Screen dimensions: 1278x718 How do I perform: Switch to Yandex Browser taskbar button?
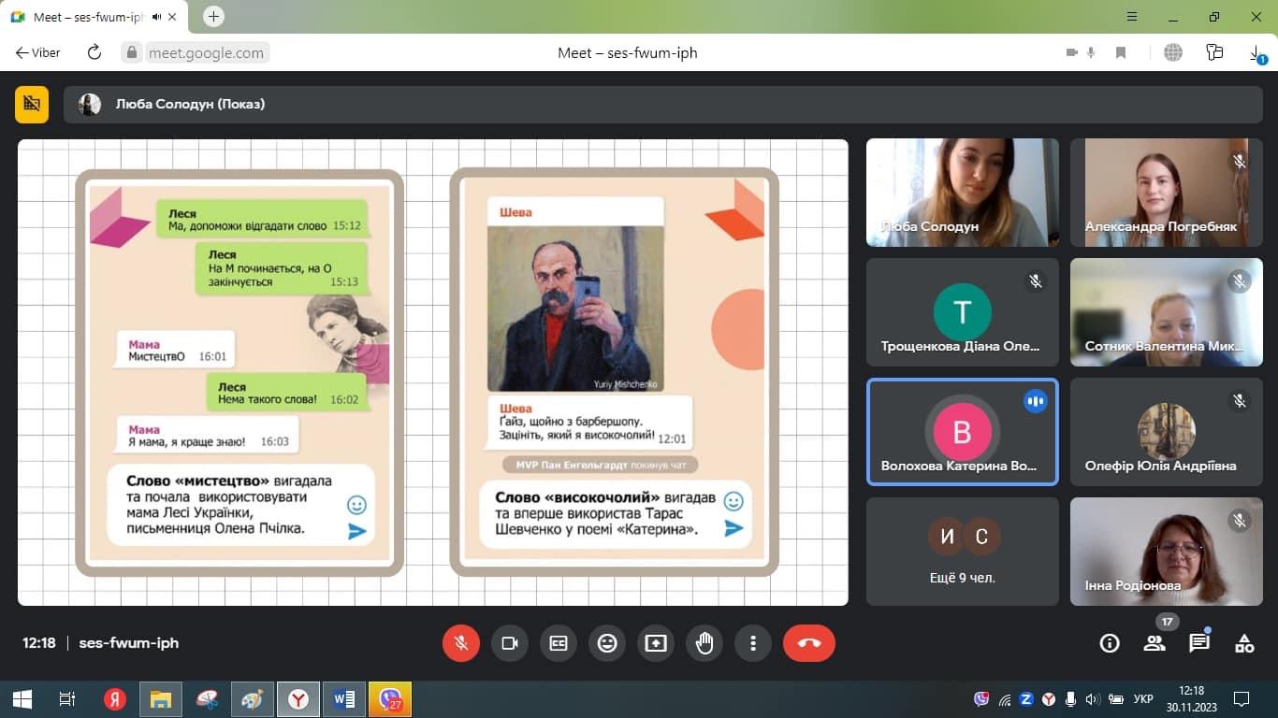(298, 699)
